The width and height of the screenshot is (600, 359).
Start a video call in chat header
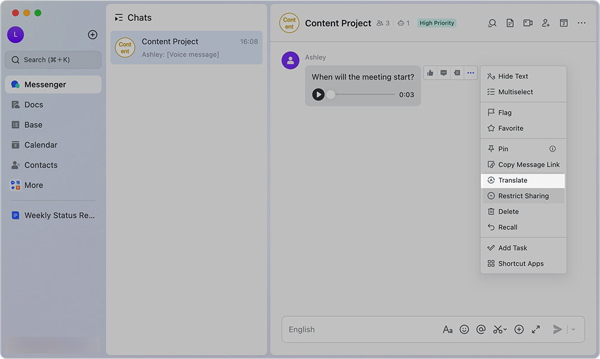point(528,23)
